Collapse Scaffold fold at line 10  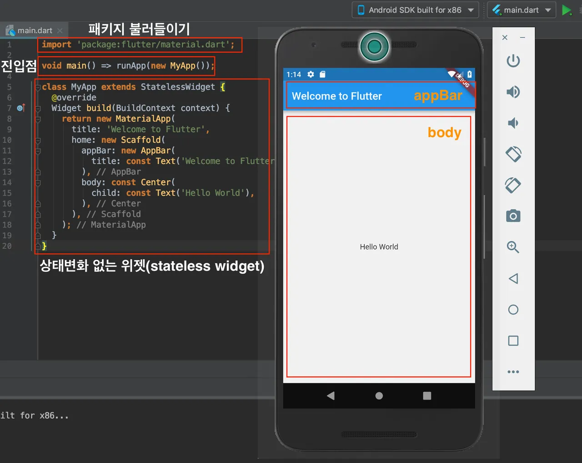[x=38, y=140]
